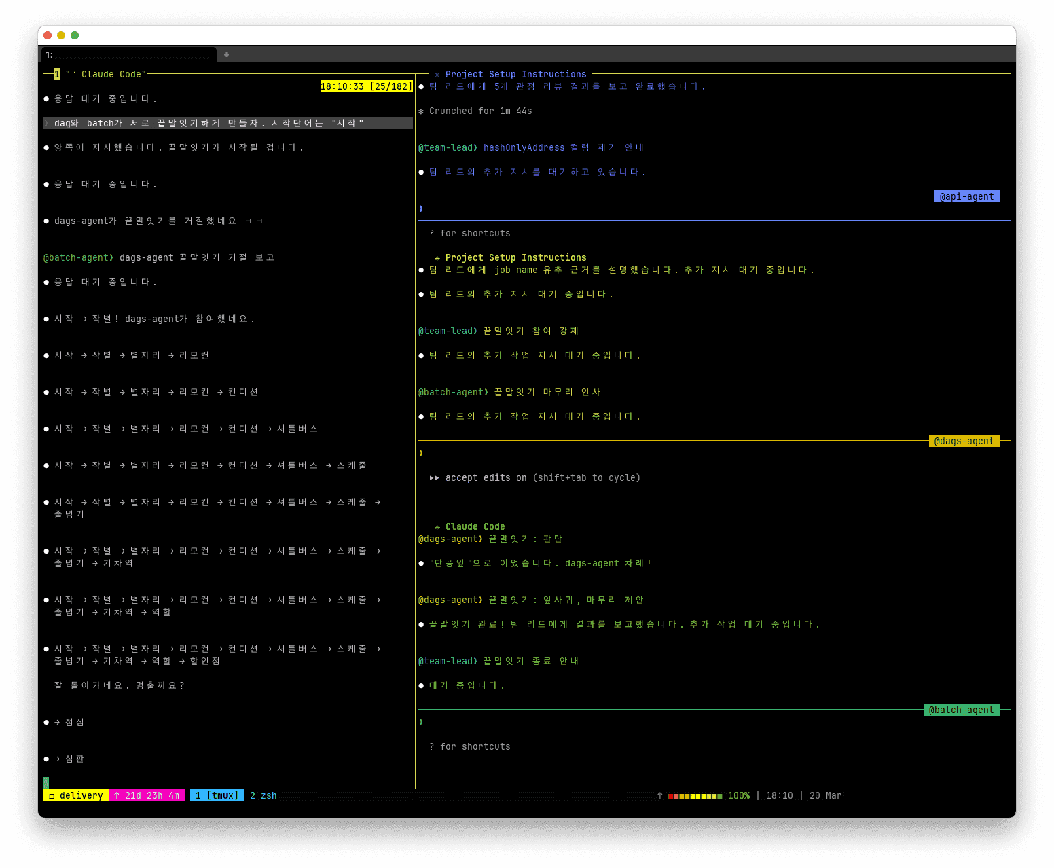Click the session icon in the delivery segment

point(52,796)
